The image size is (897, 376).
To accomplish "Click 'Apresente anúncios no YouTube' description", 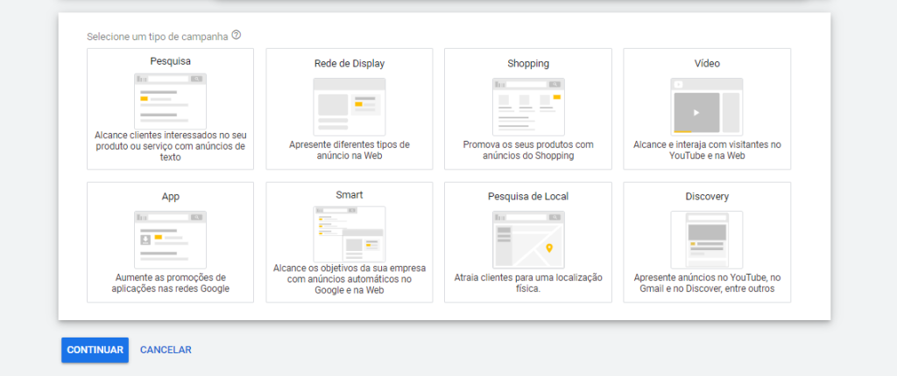I will [707, 282].
